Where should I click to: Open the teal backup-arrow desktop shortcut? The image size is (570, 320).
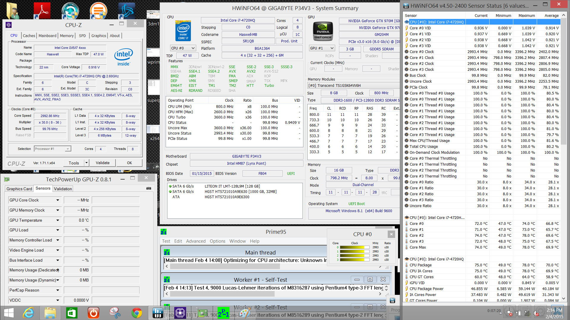pyautogui.click(x=70, y=10)
